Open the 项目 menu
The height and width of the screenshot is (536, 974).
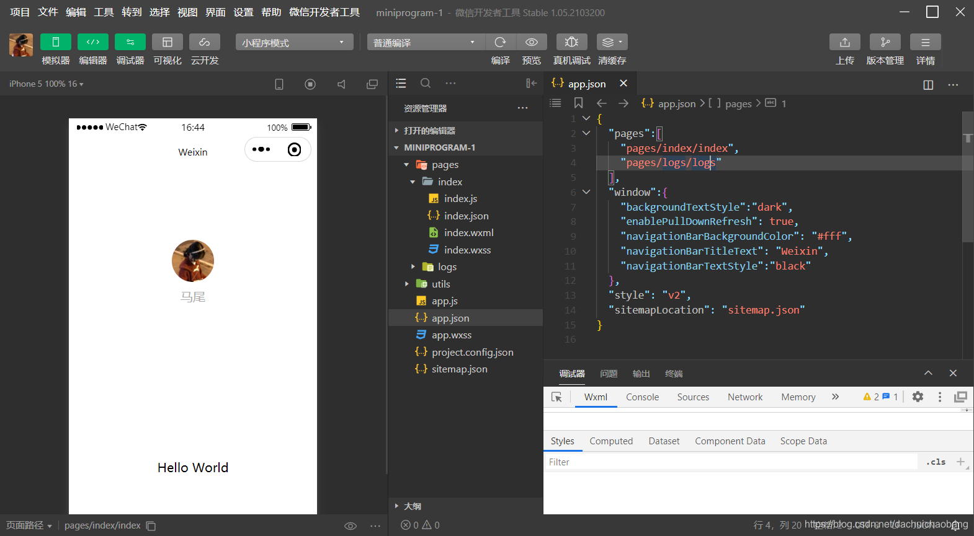coord(20,12)
